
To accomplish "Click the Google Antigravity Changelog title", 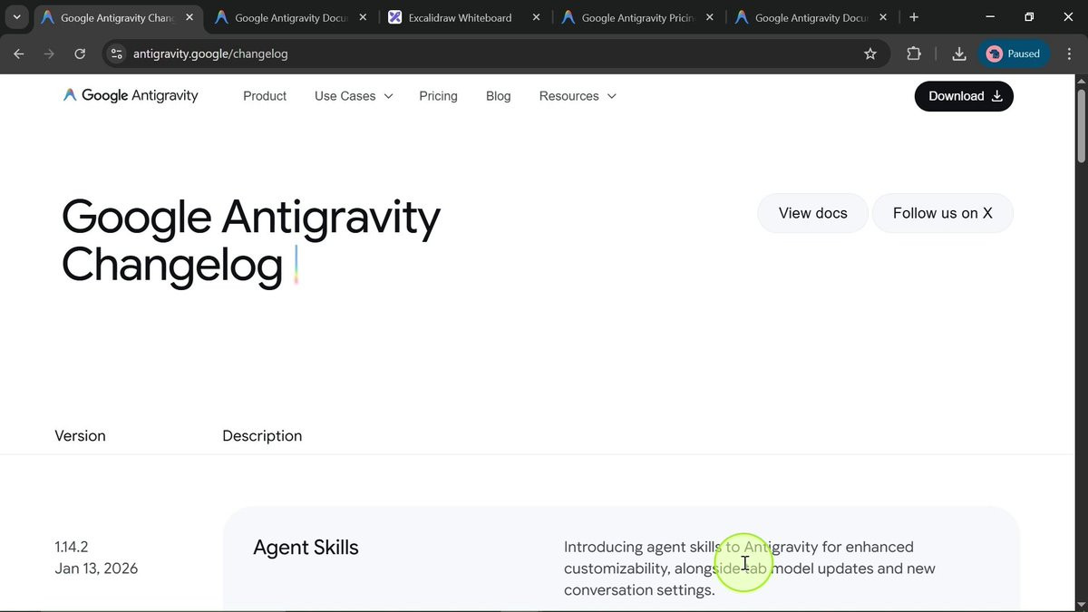I will (x=250, y=240).
